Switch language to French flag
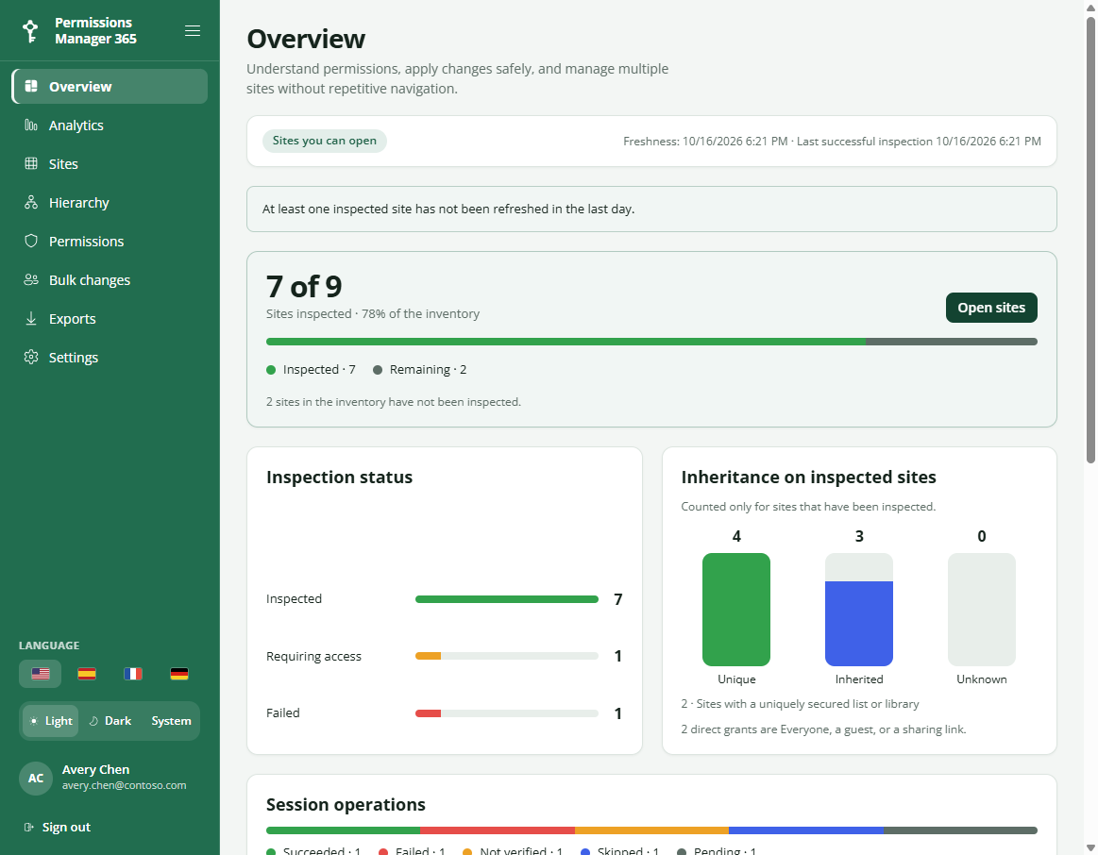This screenshot has width=1098, height=855. 133,674
